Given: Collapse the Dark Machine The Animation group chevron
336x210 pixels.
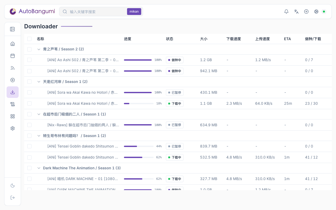Looking at the screenshot, I should (39, 168).
